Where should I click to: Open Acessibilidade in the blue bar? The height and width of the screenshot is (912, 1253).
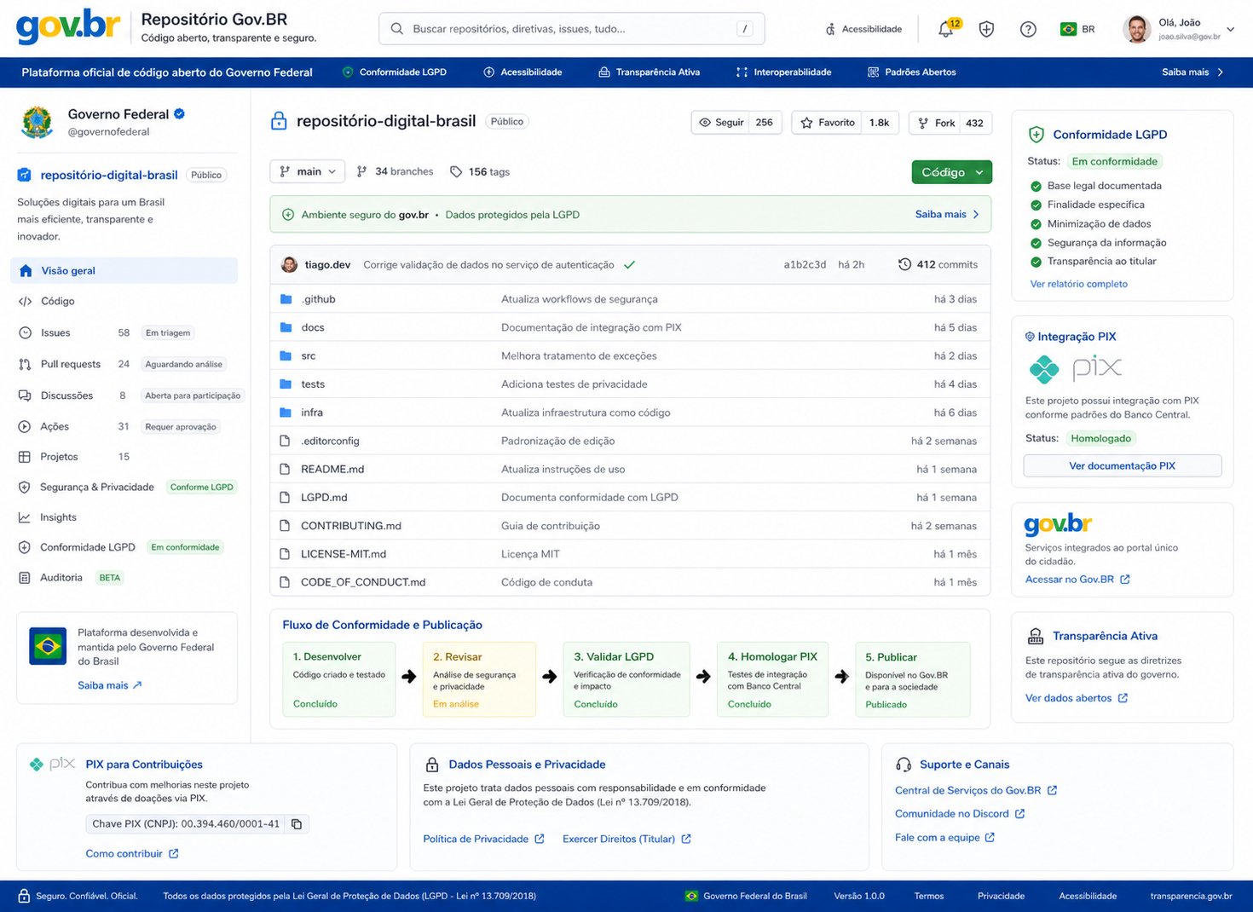523,72
